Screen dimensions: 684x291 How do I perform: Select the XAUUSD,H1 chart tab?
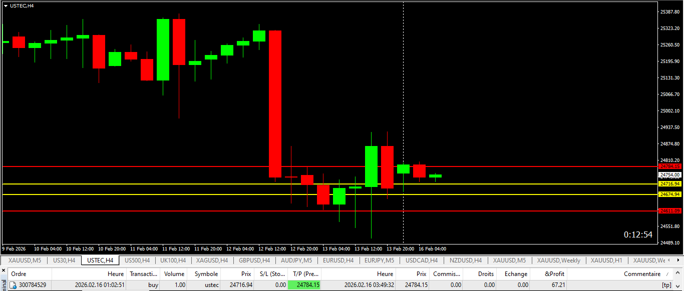click(x=606, y=260)
